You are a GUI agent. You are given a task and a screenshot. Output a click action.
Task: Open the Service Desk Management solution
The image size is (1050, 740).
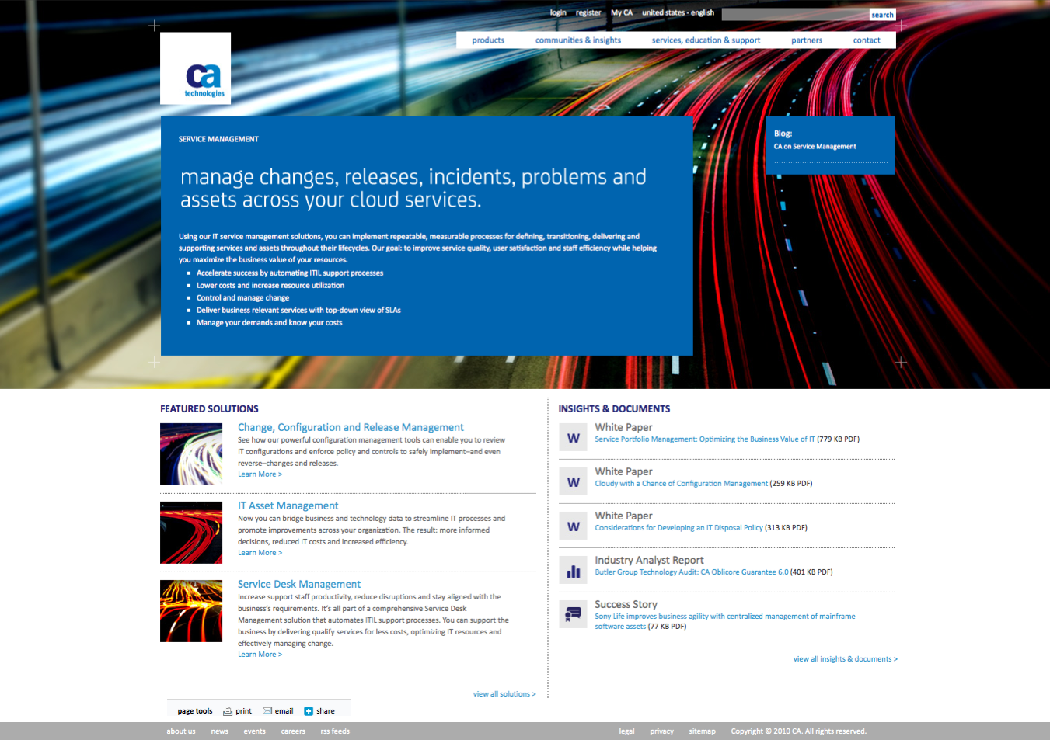(x=299, y=584)
